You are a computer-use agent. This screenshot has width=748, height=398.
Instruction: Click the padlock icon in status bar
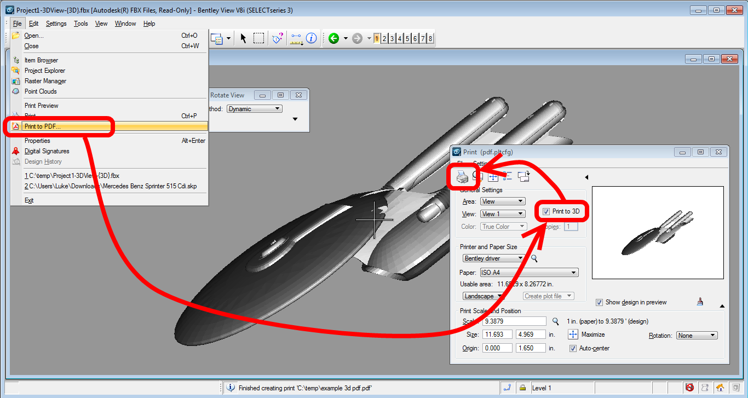click(x=523, y=388)
